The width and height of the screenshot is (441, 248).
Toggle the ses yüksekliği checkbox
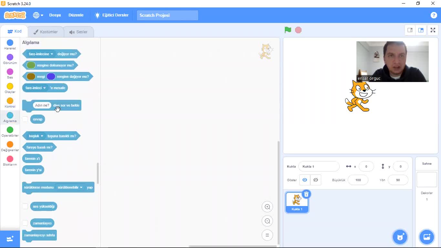click(25, 206)
